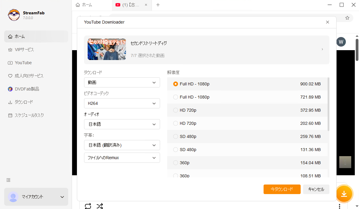Screen dimensions: 359x209
Task: Toggle the repeat playback icon
Action: [x=88, y=206]
